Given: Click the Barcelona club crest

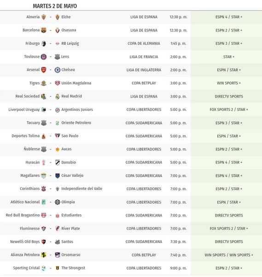Looking at the screenshot, I should 44,30.
